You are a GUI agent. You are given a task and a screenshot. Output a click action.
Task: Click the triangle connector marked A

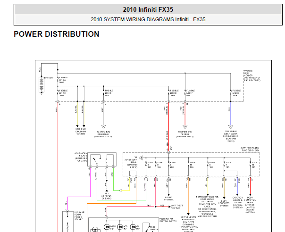103,127
